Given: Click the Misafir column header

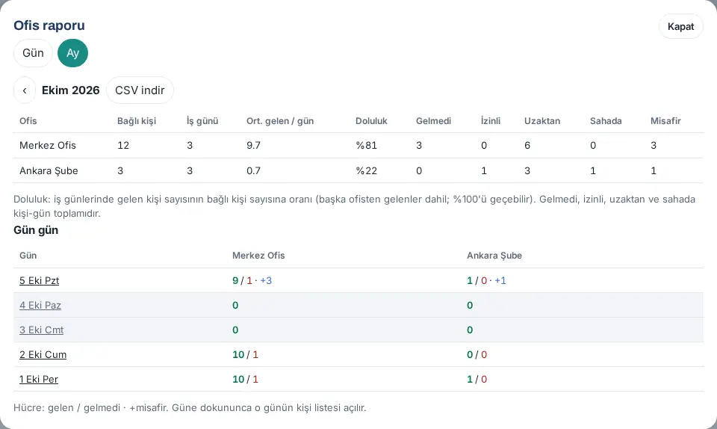Looking at the screenshot, I should tap(665, 121).
